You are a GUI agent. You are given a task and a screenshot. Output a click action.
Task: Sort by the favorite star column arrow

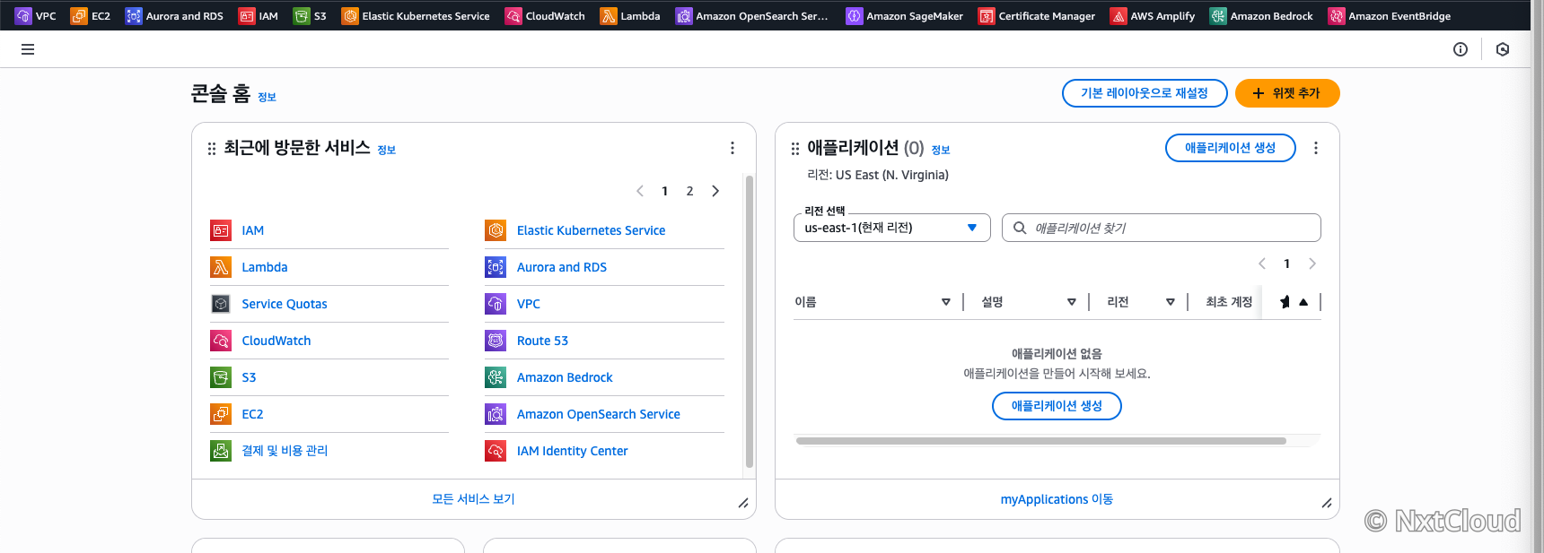tap(1303, 302)
